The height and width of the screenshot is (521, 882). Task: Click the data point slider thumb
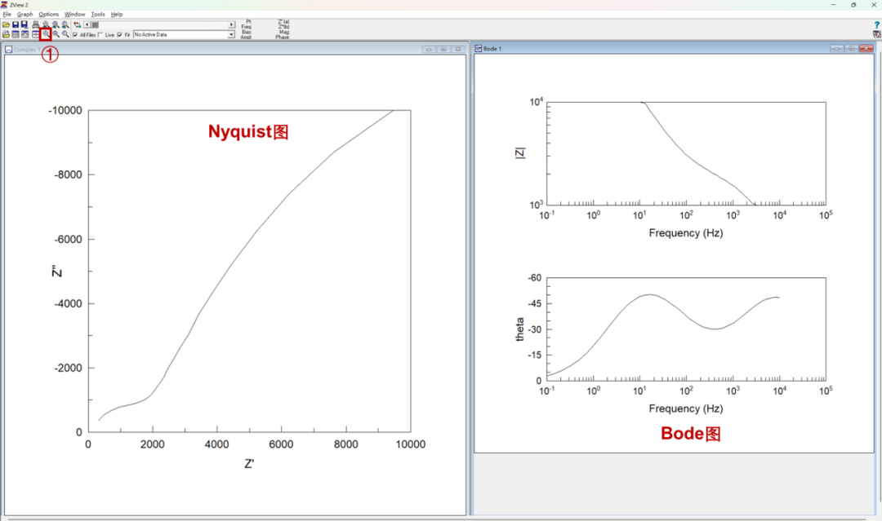[95, 24]
